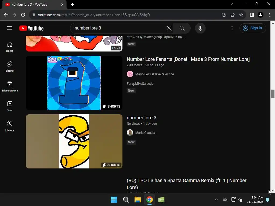Click scrollbar up arrow
Screen dimensions: 275x206
pos(273,23)
